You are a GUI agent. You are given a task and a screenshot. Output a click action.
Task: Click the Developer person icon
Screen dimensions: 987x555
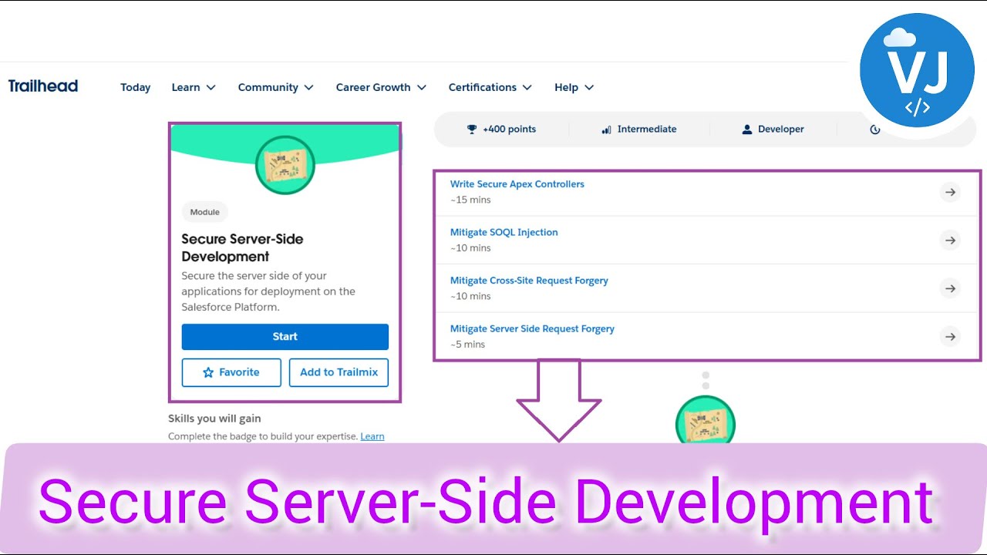[746, 129]
